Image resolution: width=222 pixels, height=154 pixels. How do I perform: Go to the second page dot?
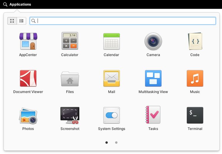click(116, 142)
